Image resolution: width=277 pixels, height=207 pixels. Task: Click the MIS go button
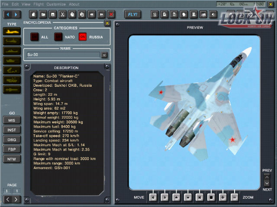click(12, 120)
